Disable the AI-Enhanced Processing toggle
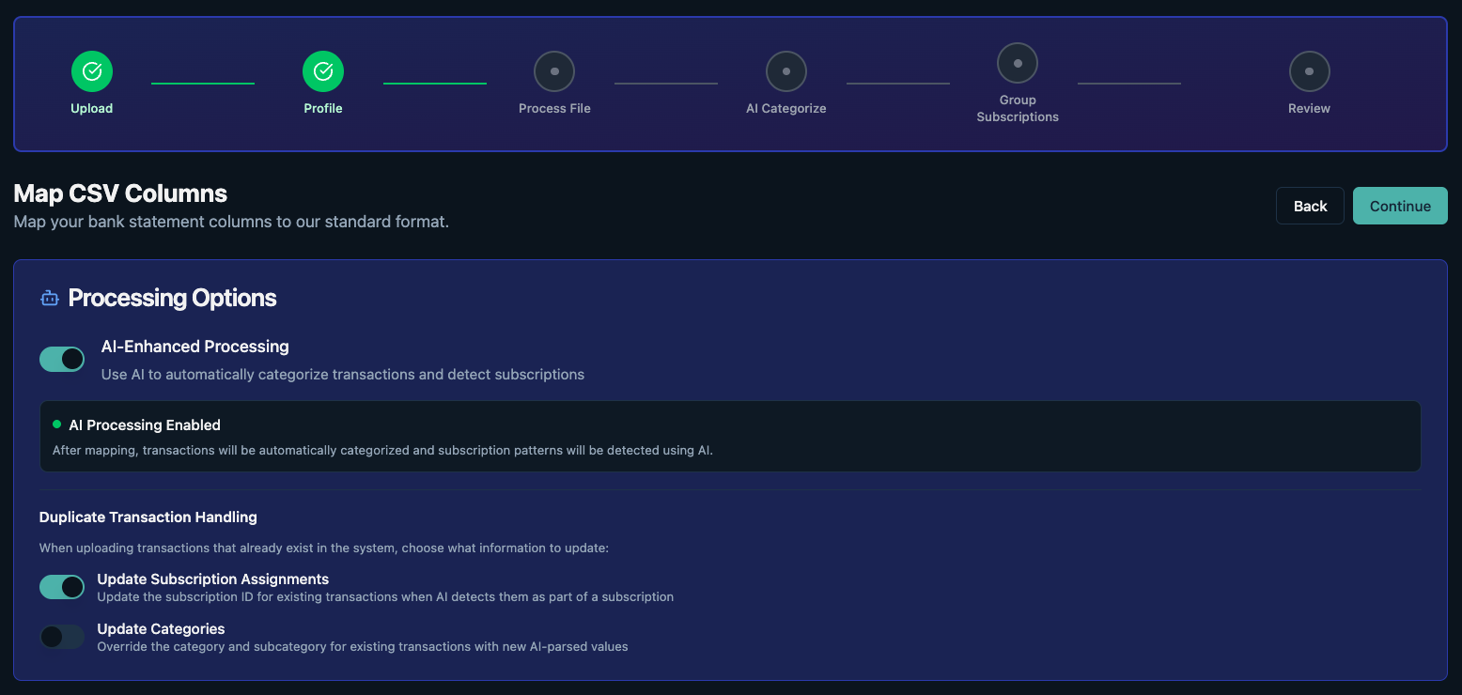Viewport: 1462px width, 695px height. coord(61,359)
